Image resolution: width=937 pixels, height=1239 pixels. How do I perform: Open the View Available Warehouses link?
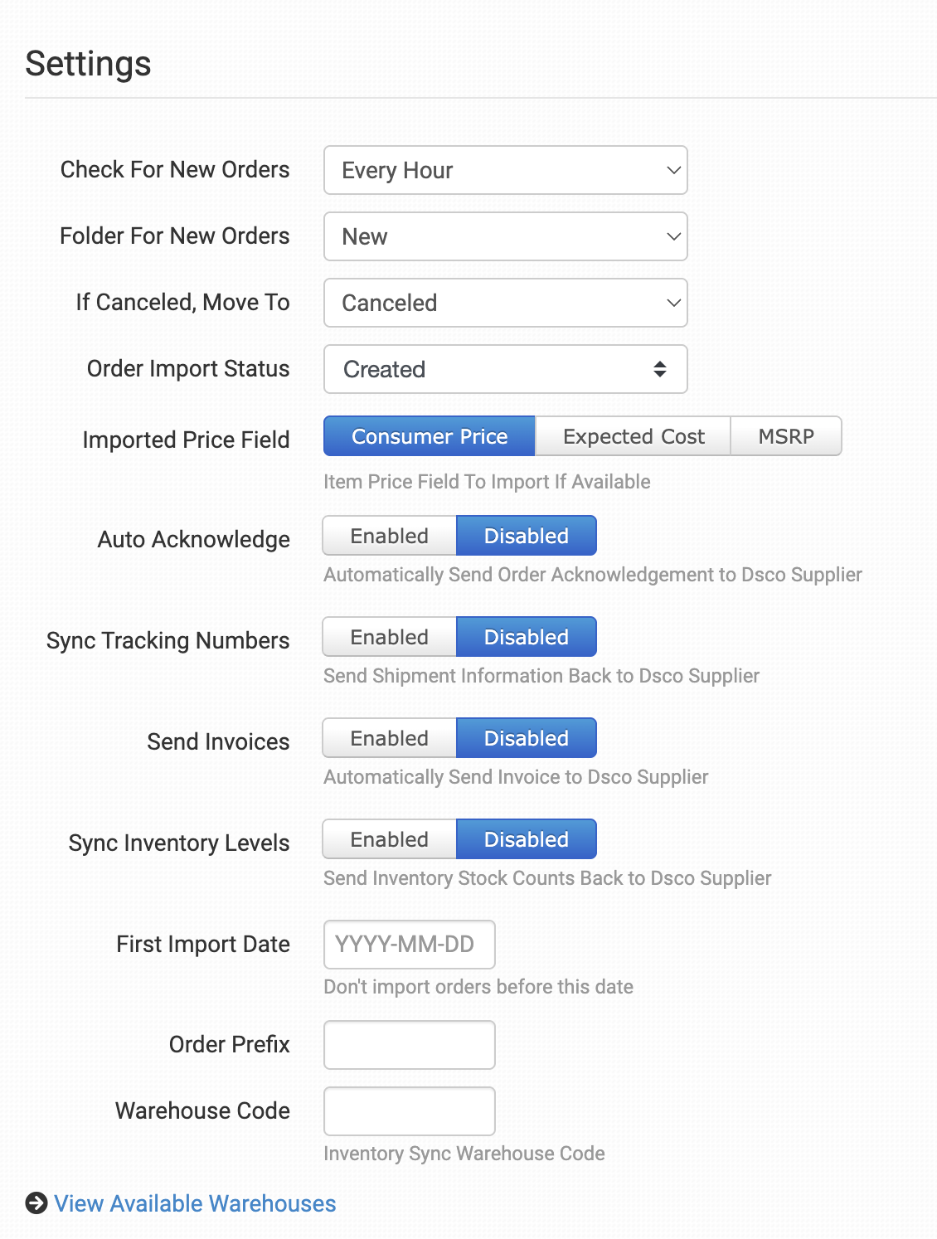click(x=195, y=1203)
